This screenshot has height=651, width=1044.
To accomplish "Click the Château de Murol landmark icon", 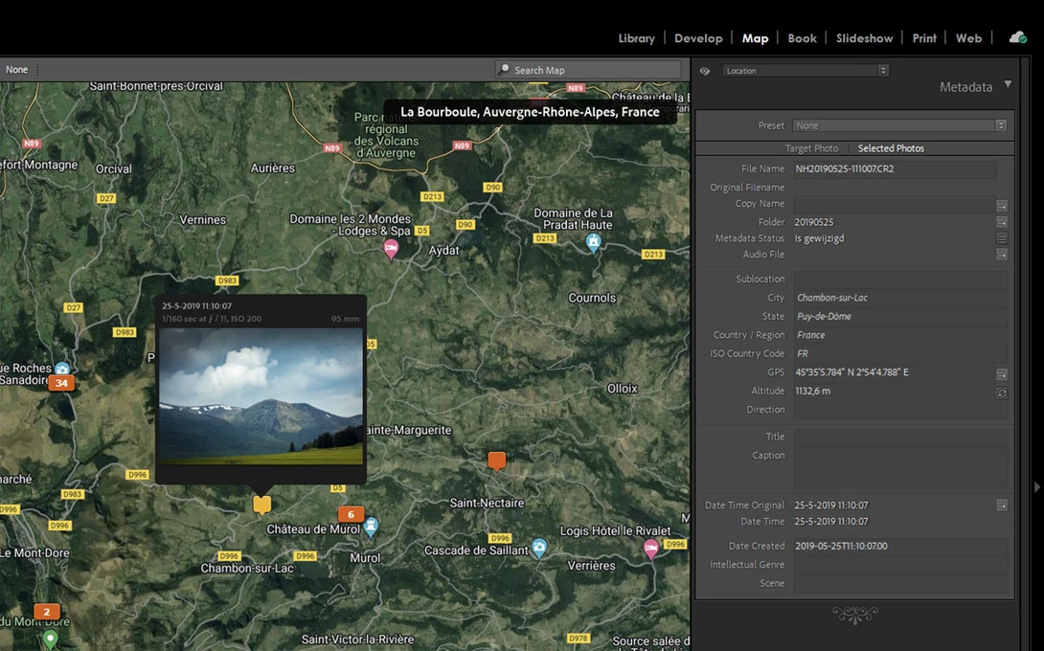I will (x=371, y=528).
